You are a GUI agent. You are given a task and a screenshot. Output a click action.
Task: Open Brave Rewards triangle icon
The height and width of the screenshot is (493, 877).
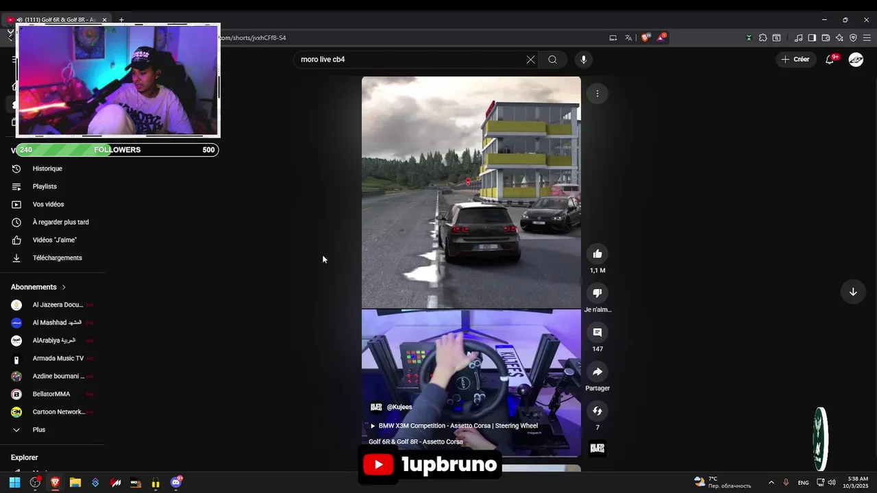[661, 38]
